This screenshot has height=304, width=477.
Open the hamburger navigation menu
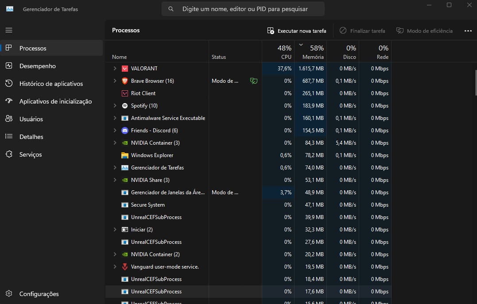[9, 30]
